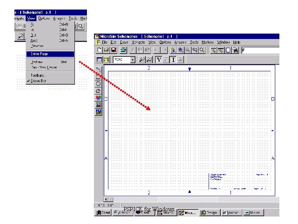Toggle bias Current display I button
Viewport: 298px width, 224px height.
pyautogui.click(x=173, y=60)
